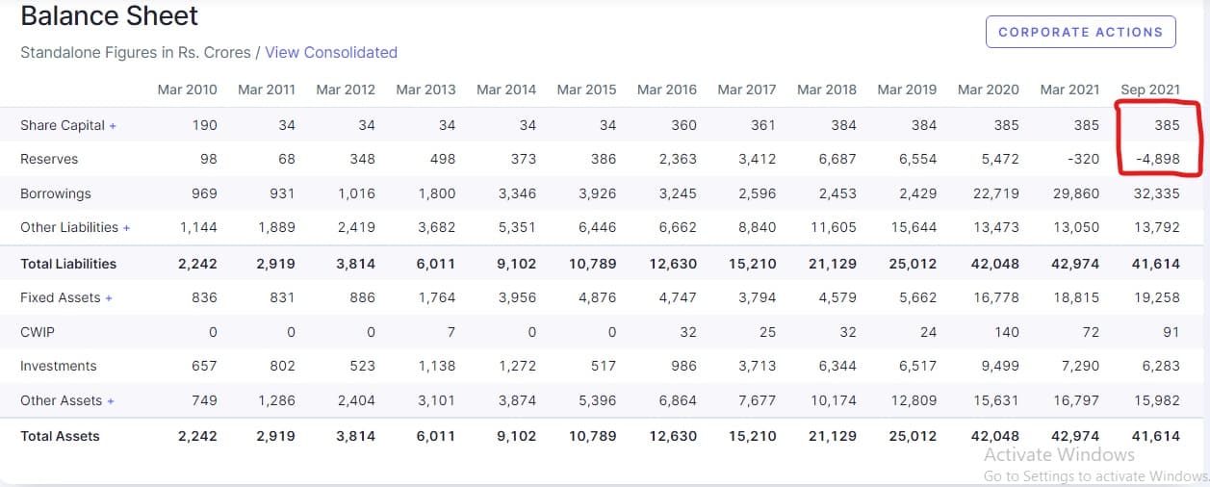Select the Mar 2010 column header
This screenshot has height=487, width=1210.
[x=188, y=90]
